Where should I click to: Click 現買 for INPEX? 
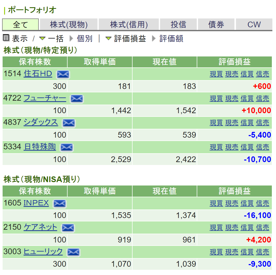[216, 203]
